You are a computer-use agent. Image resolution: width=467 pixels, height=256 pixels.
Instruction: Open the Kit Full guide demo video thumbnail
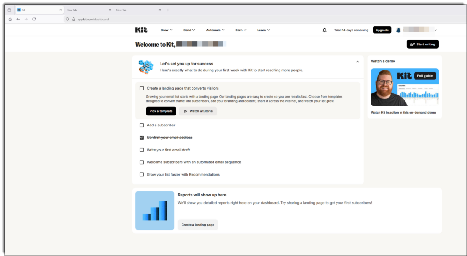405,87
